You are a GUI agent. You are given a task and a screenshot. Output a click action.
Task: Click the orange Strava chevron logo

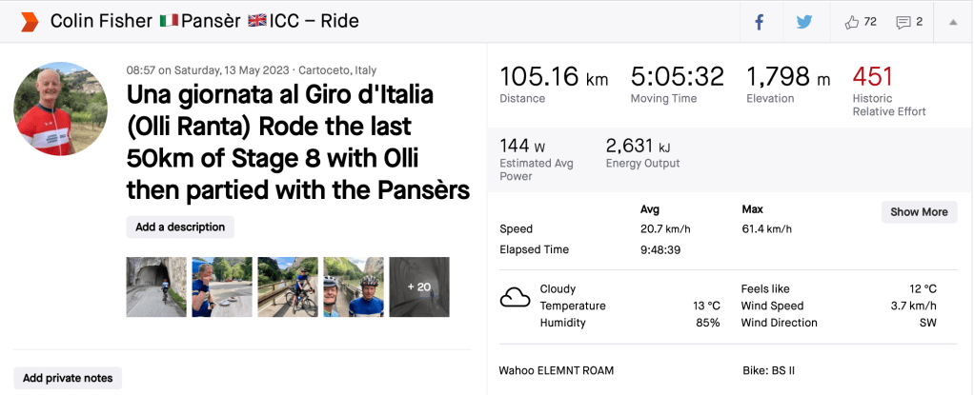[30, 21]
